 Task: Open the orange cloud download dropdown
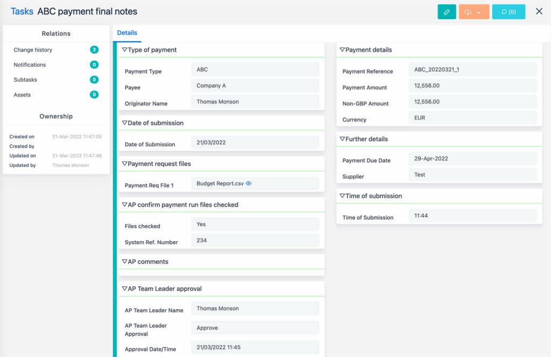(x=474, y=12)
